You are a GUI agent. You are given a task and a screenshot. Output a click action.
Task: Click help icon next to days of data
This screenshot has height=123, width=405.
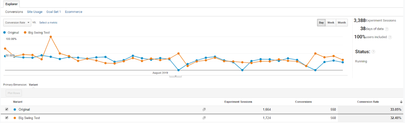click(387, 29)
